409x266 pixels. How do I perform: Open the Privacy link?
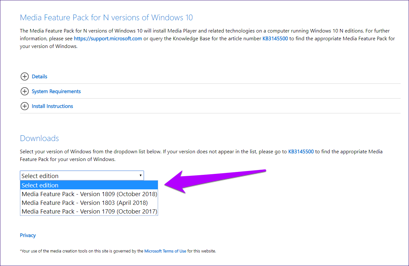pos(28,235)
